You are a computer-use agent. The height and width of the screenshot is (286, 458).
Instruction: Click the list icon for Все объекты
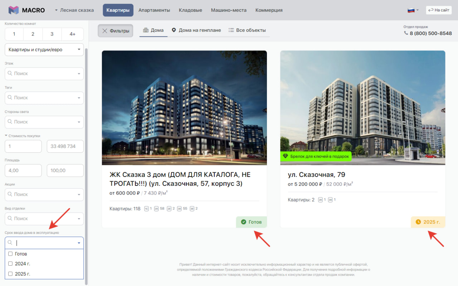(231, 30)
